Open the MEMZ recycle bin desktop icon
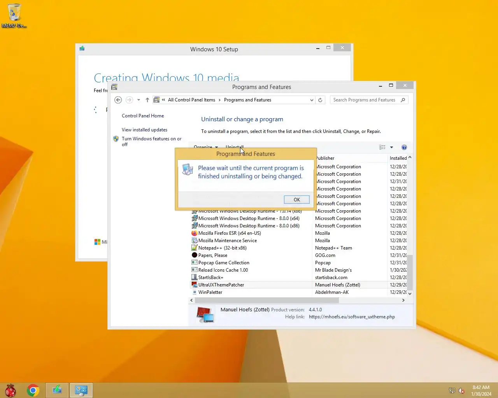 14,16
